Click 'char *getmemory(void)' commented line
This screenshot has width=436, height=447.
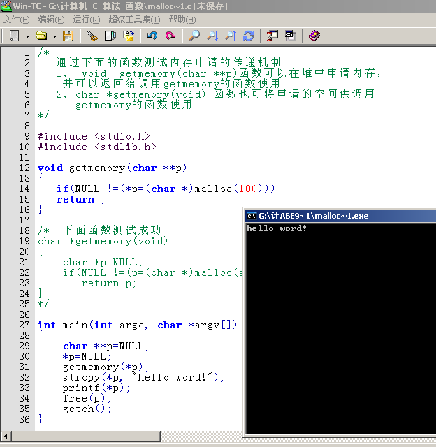click(x=103, y=241)
